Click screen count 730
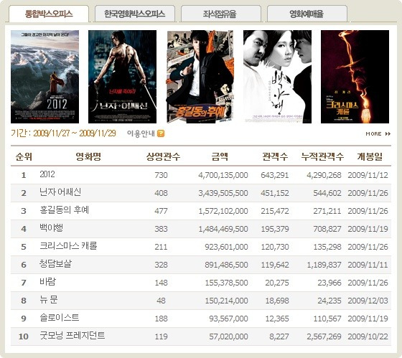Image resolution: width=402 pixels, height=358 pixels. click(161, 175)
